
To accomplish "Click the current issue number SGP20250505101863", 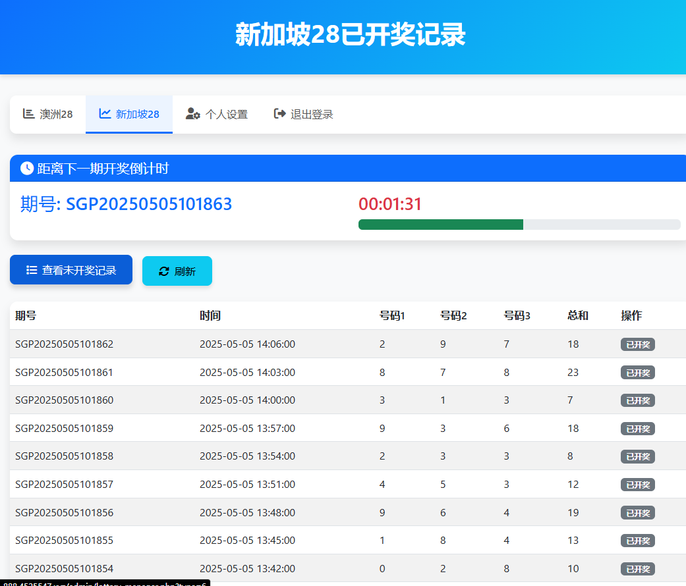I will pyautogui.click(x=149, y=204).
